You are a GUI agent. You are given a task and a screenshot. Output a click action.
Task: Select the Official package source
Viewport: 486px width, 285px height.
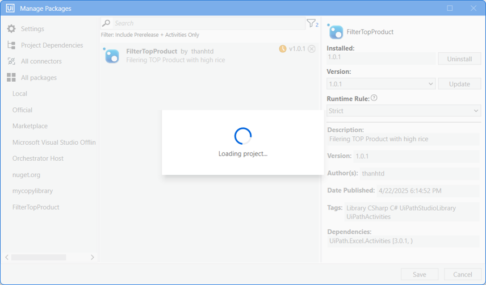pyautogui.click(x=22, y=110)
